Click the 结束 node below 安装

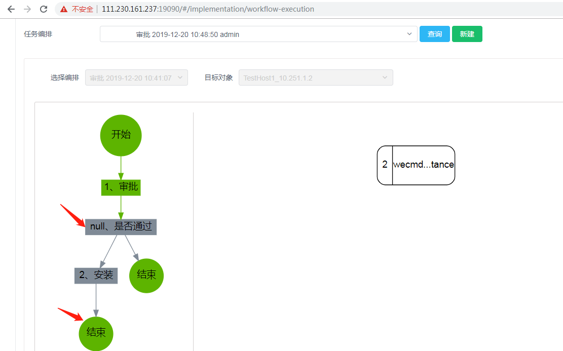[96, 333]
